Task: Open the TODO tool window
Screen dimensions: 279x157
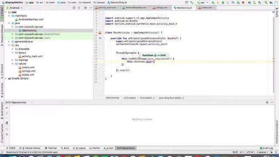Action: coord(10,148)
